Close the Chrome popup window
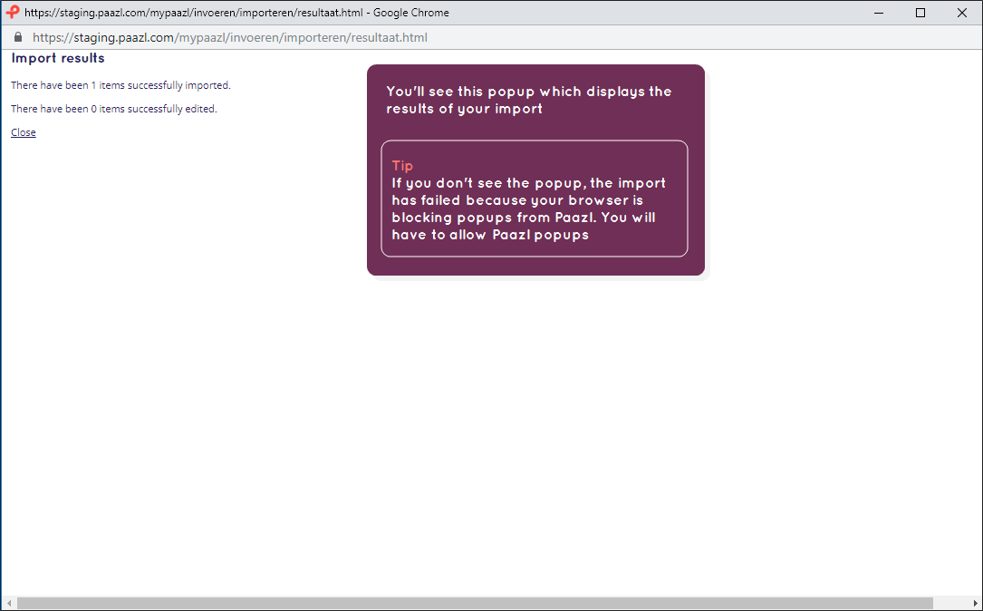Screen dimensions: 983x611 [x=961, y=13]
